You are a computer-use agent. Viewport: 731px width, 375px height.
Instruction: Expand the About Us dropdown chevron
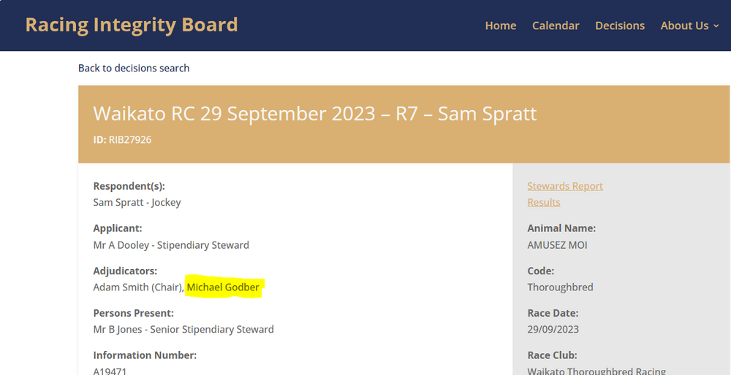coord(716,26)
